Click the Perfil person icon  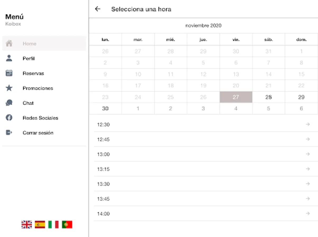(9, 58)
